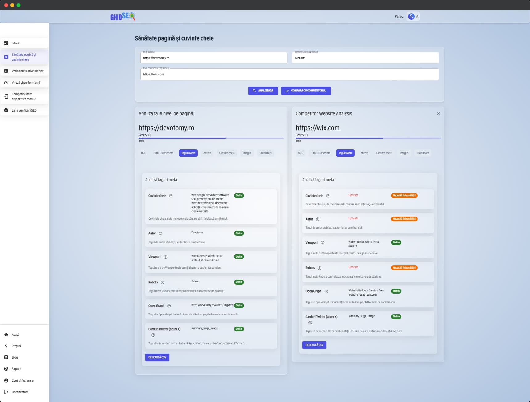
Task: Focus the URL competitor input field
Action: [x=289, y=74]
